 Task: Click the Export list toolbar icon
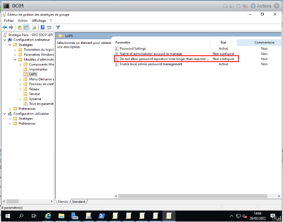(x=34, y=27)
